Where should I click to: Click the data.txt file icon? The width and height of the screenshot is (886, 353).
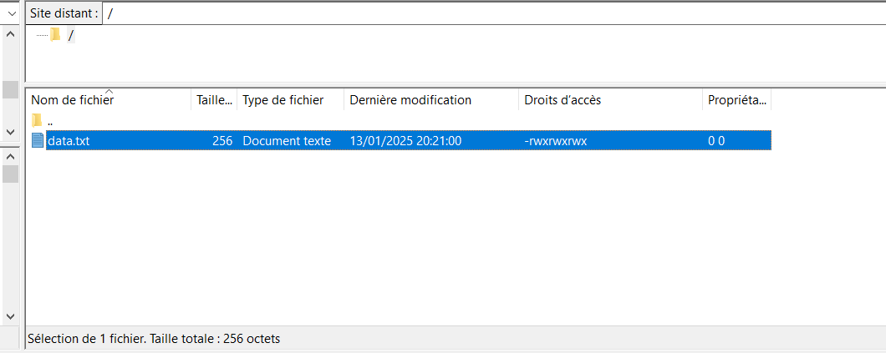[x=38, y=141]
